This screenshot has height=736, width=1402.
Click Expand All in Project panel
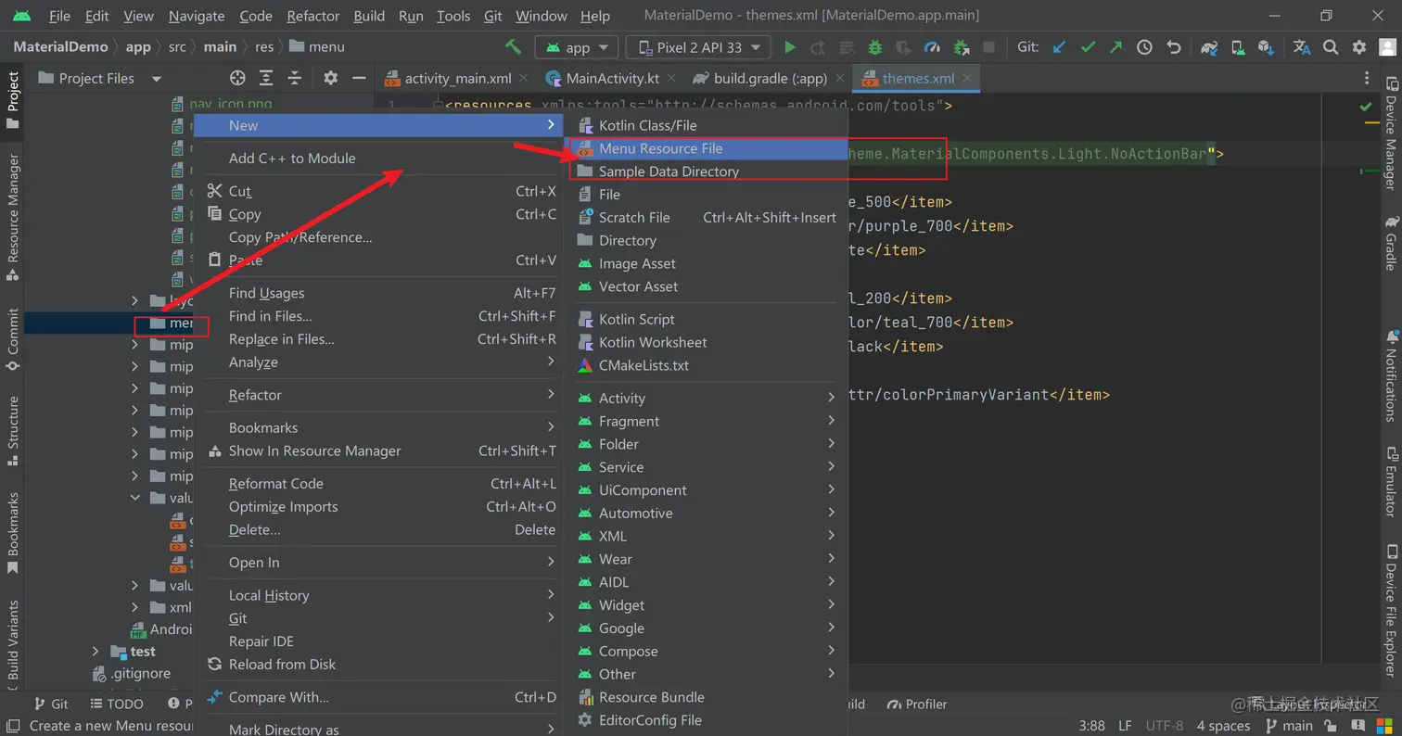[266, 79]
